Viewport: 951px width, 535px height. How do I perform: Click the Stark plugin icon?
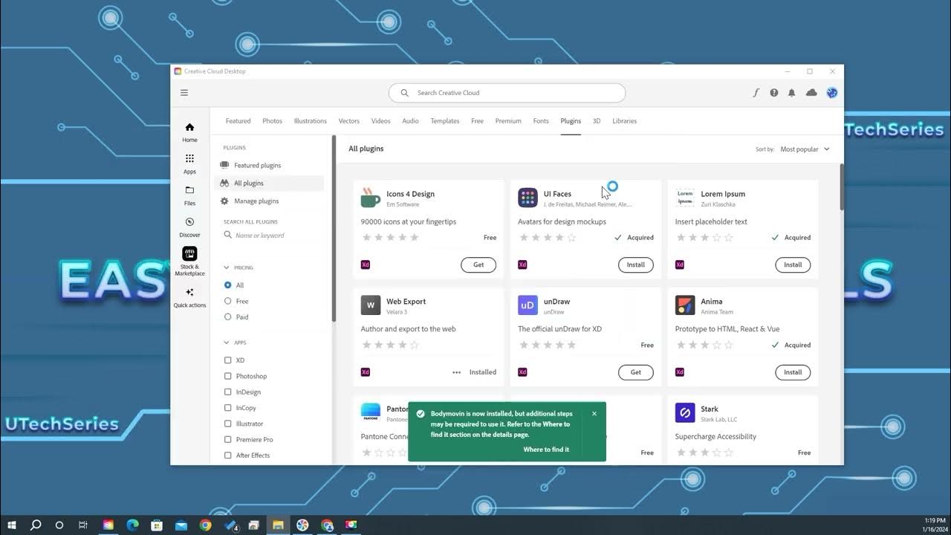[x=685, y=412]
